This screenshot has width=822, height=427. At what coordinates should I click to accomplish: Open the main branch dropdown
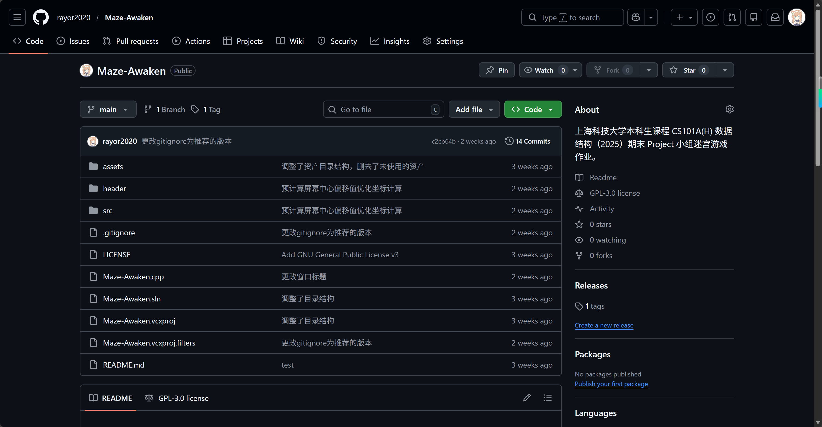108,109
